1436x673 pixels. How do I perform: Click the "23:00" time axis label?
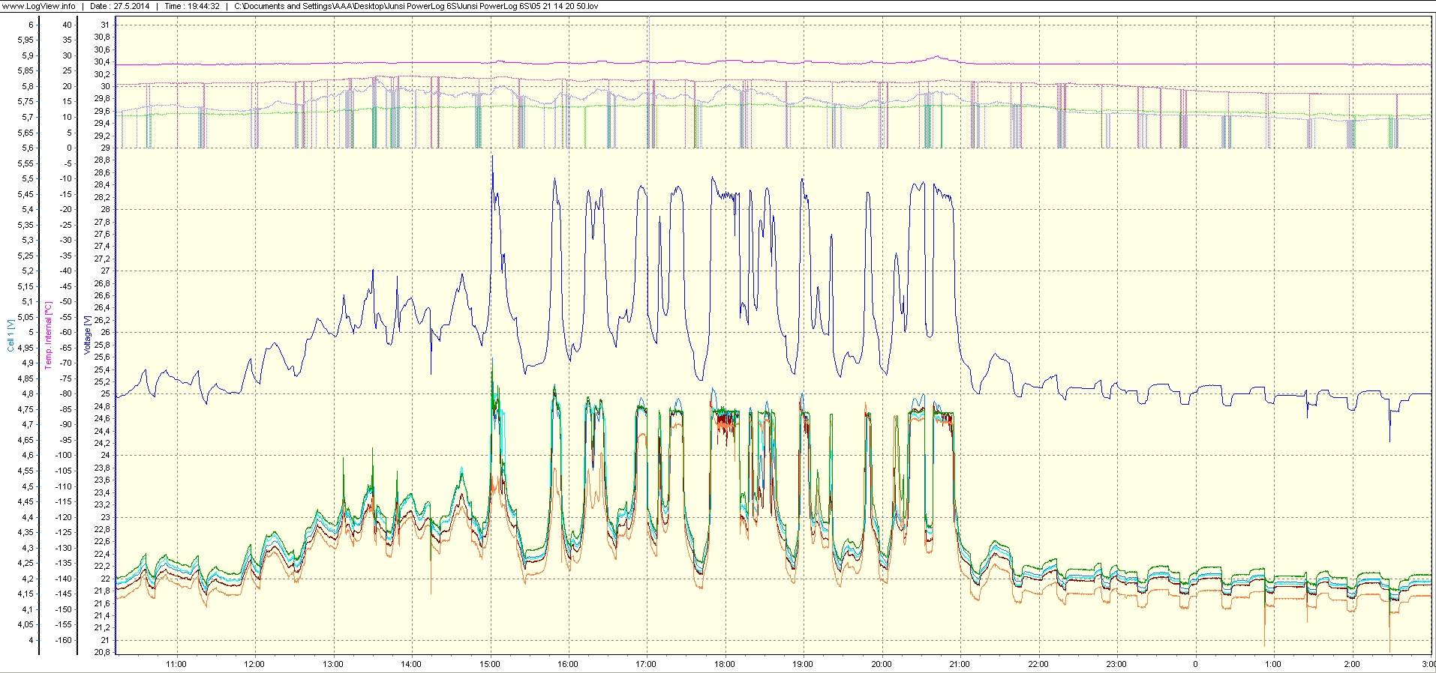click(x=1116, y=664)
